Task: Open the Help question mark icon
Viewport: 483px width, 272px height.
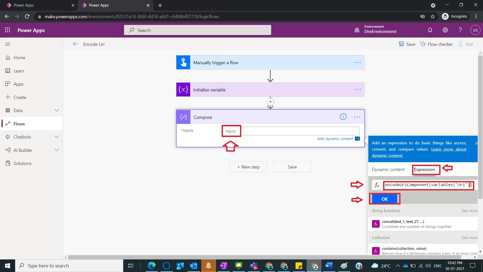Action: point(460,30)
